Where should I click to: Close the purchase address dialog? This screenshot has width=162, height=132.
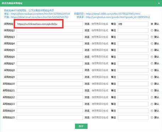click(159, 4)
